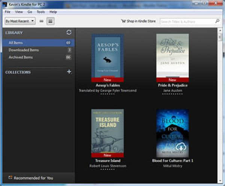
Task: Show Archived Items list
Action: click(x=21, y=57)
